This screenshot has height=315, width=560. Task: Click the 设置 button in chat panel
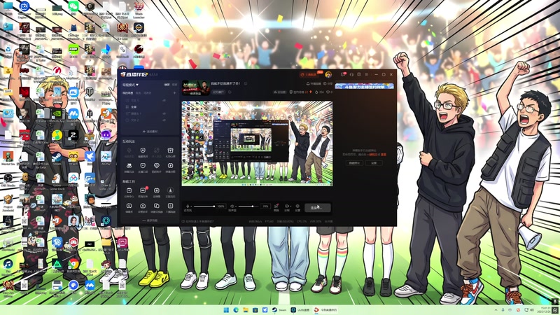374,163
